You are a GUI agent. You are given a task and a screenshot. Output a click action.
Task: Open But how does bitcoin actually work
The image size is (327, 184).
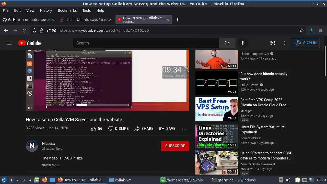point(264,76)
